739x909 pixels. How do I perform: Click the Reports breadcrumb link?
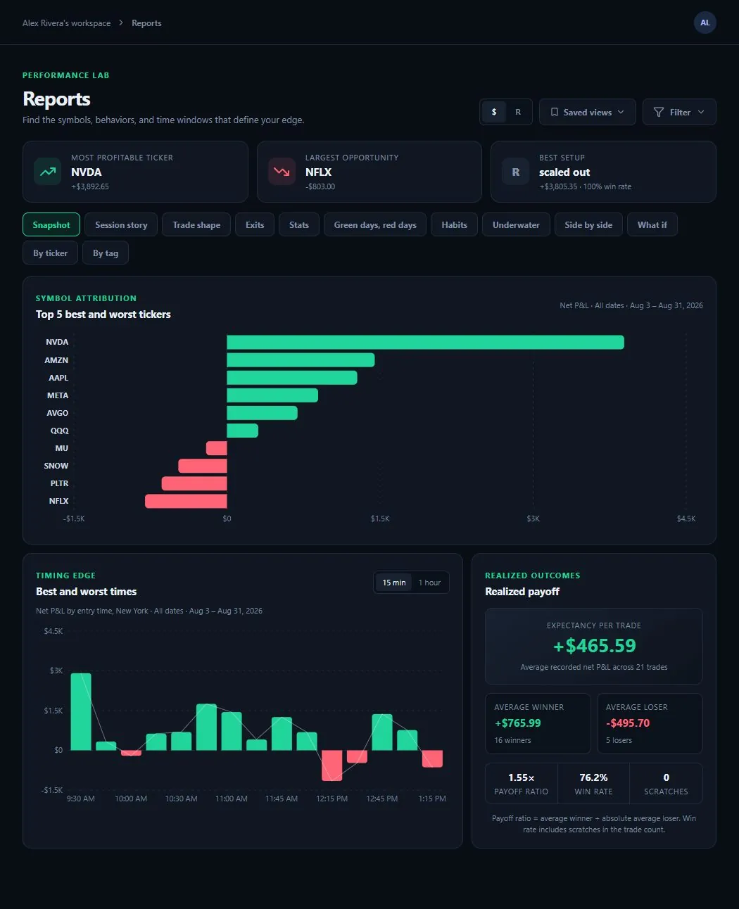(x=146, y=23)
